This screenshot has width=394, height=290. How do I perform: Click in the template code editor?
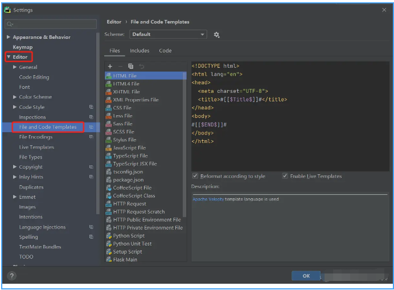(290, 116)
